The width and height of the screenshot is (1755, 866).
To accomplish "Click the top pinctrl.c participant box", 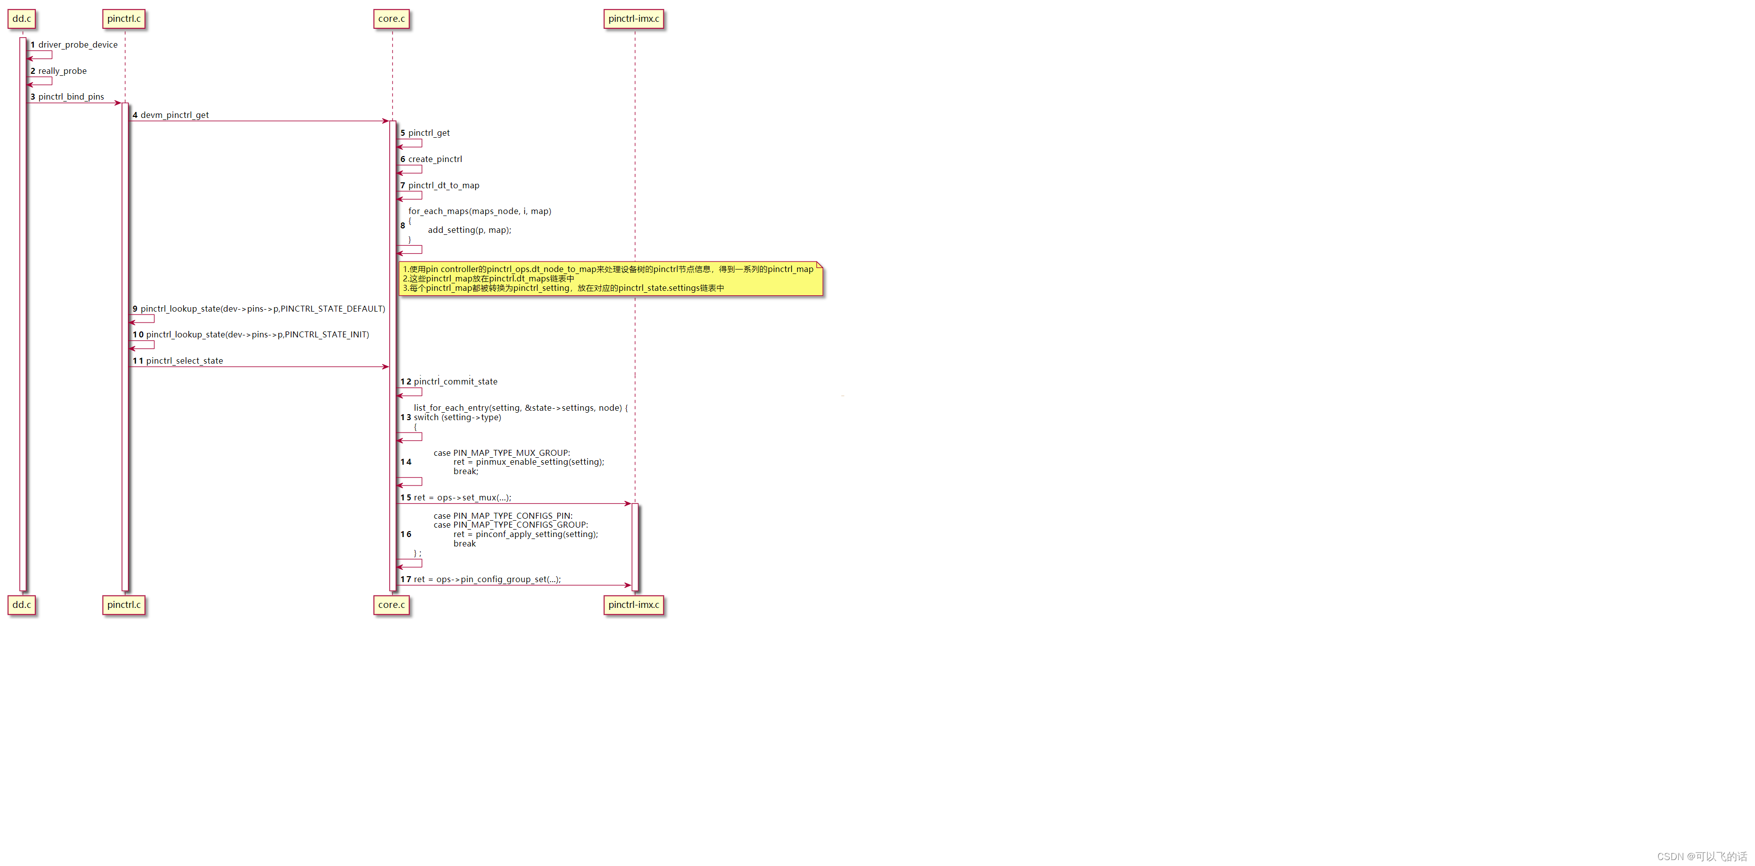I will (124, 18).
